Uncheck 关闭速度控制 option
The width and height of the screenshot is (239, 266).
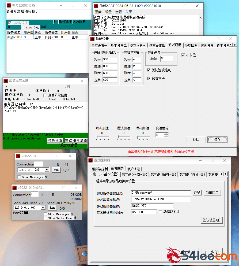click(x=149, y=70)
